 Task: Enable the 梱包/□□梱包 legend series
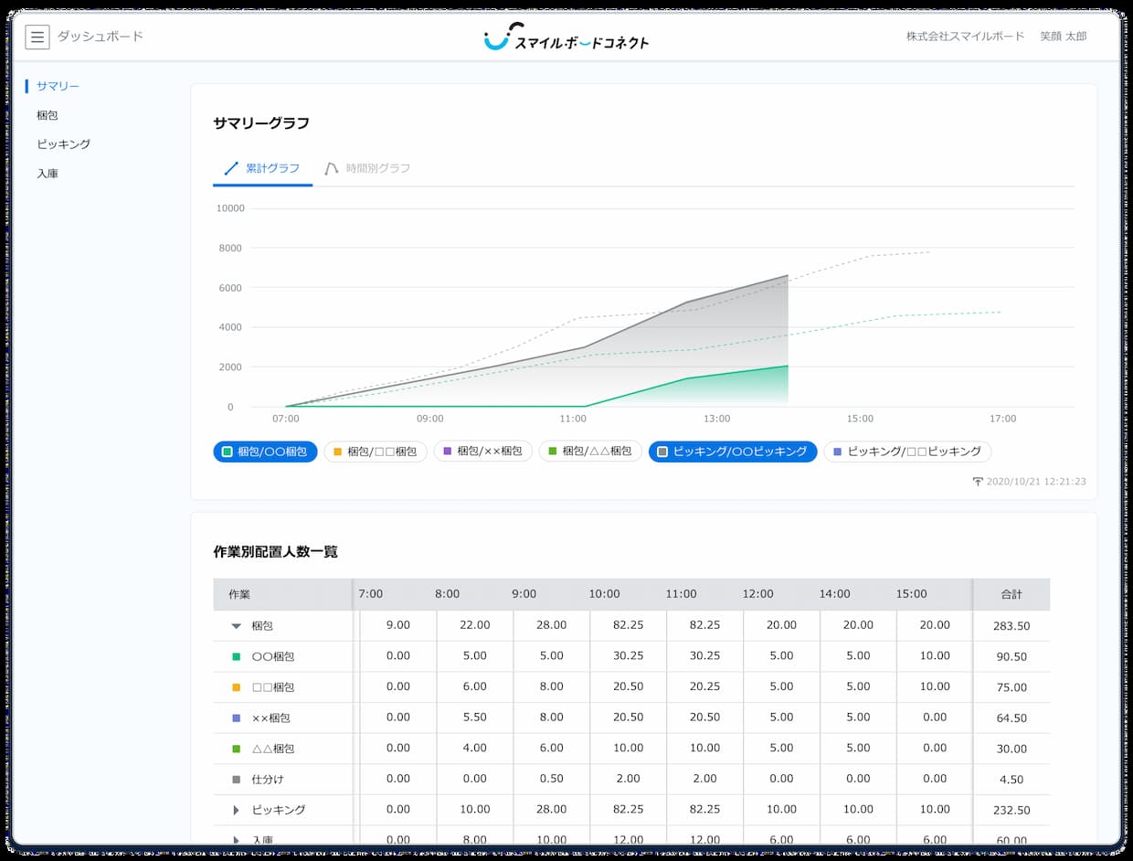pos(375,452)
